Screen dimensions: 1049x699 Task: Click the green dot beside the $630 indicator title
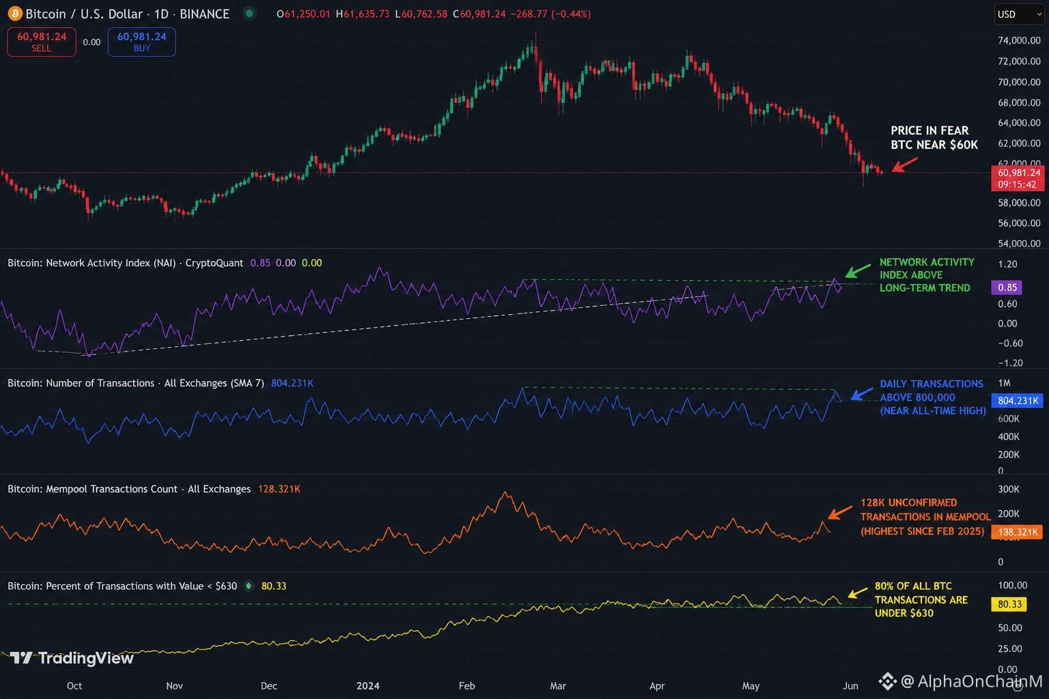click(x=249, y=586)
